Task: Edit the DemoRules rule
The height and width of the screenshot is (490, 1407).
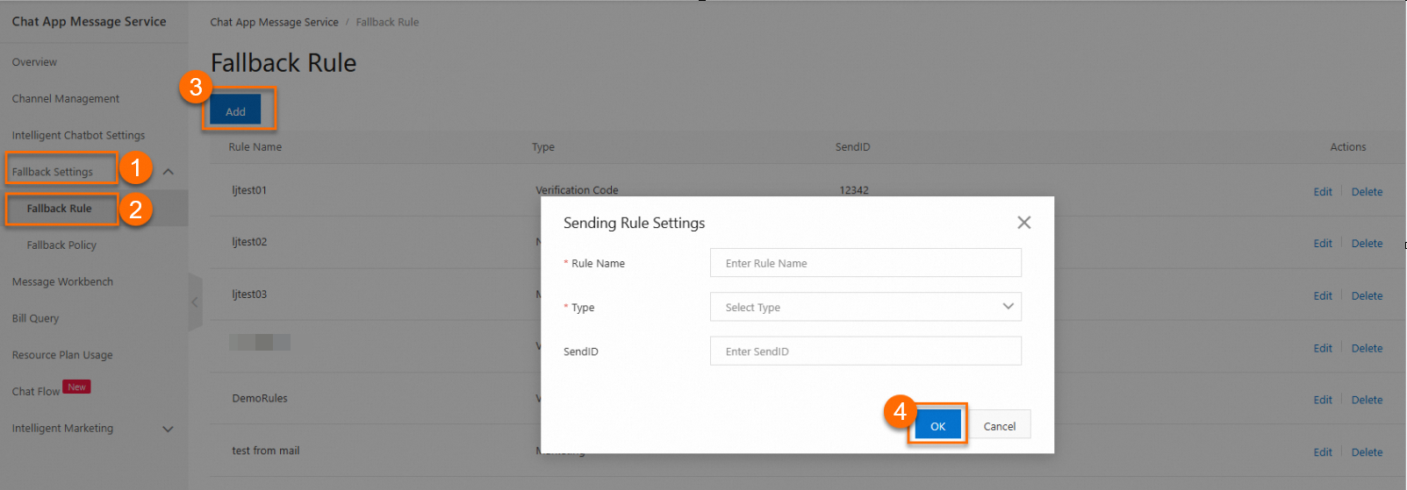Action: [1323, 400]
